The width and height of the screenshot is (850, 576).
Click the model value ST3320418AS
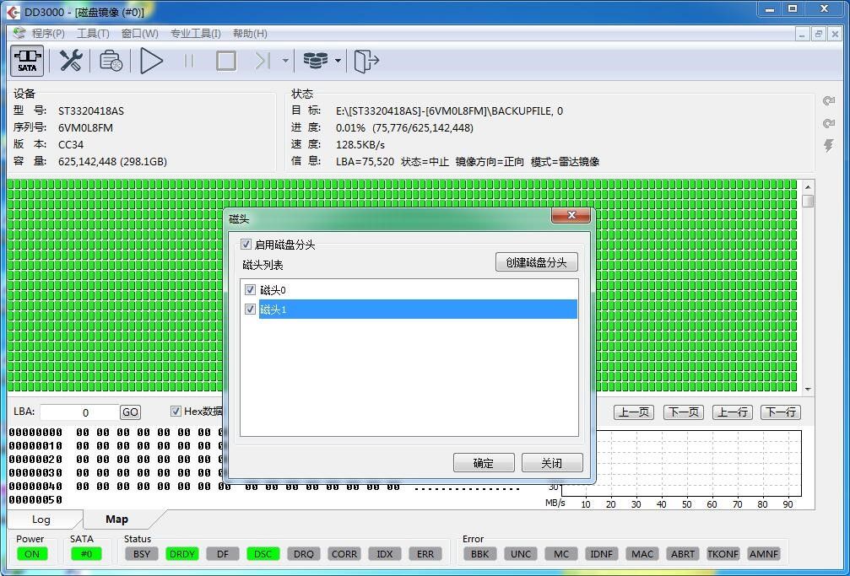91,111
